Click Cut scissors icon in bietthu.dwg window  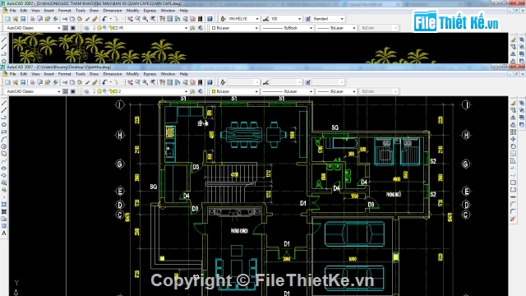(65, 82)
